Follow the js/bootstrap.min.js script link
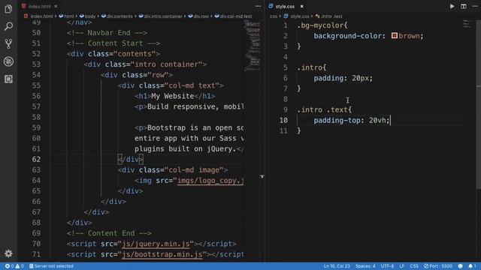 [162, 254]
